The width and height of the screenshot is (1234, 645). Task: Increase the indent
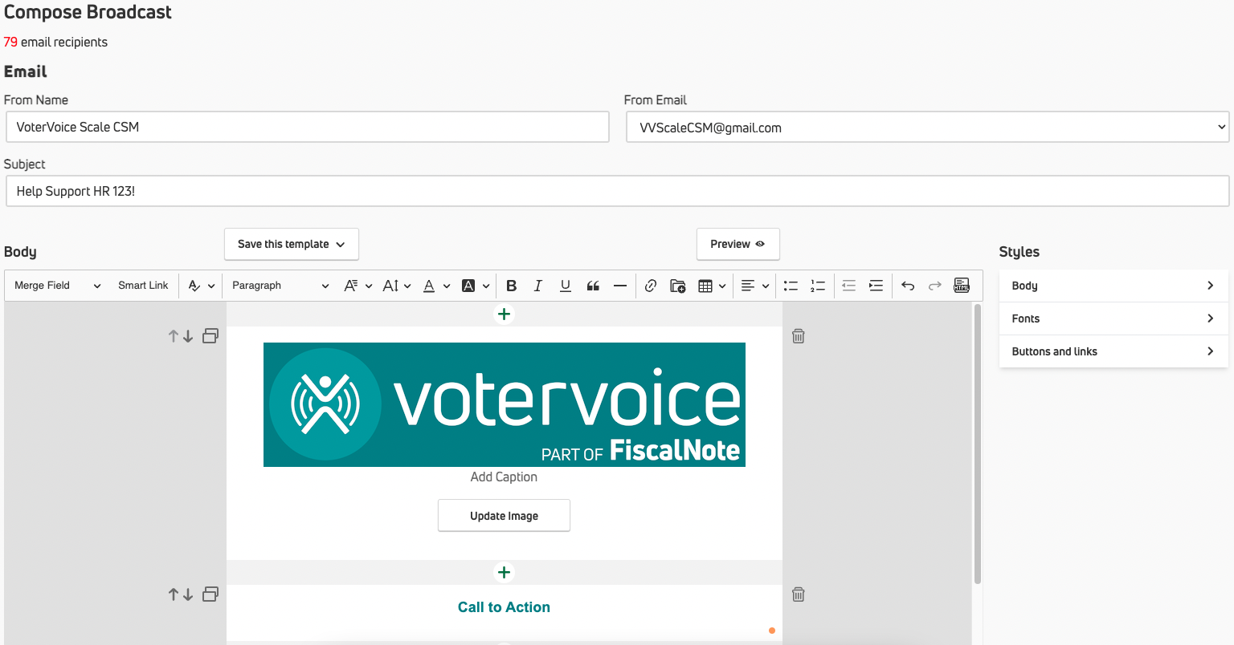point(876,286)
